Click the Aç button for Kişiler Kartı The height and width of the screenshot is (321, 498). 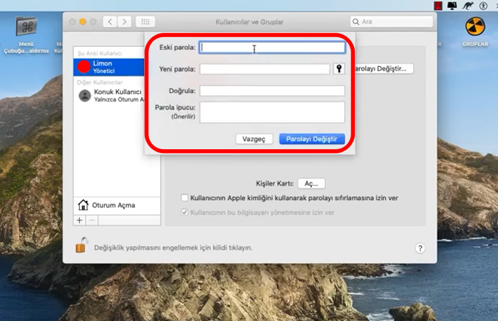click(311, 183)
